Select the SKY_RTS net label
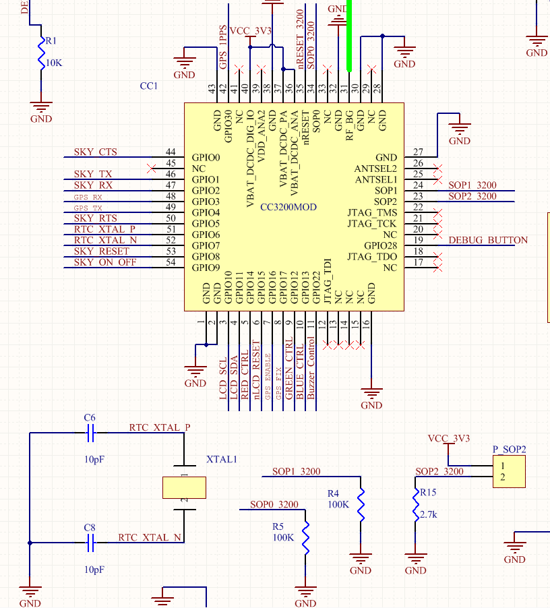The height and width of the screenshot is (608, 550). (x=95, y=218)
